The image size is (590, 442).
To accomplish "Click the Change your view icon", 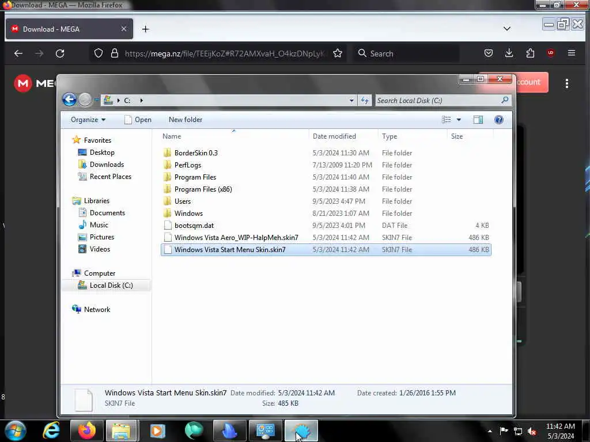I will pyautogui.click(x=447, y=120).
